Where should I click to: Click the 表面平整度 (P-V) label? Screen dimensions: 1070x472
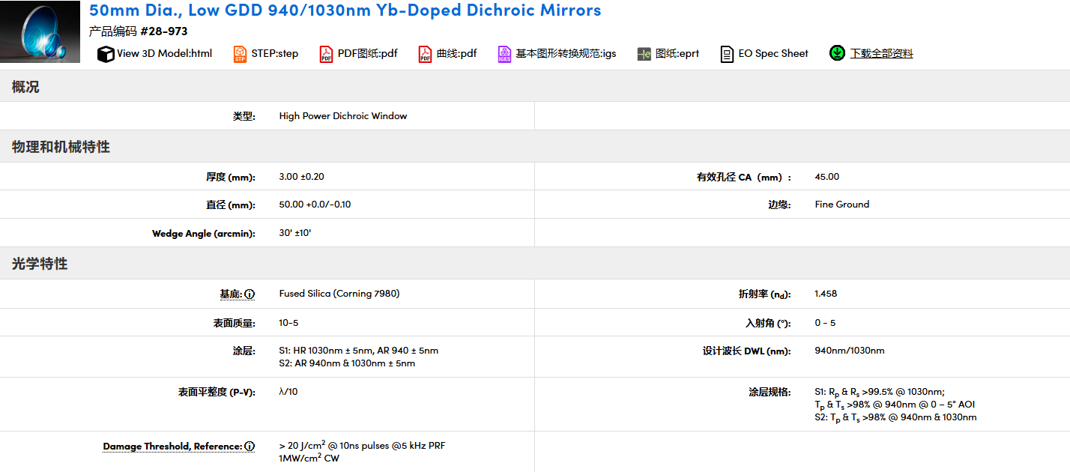tap(217, 392)
